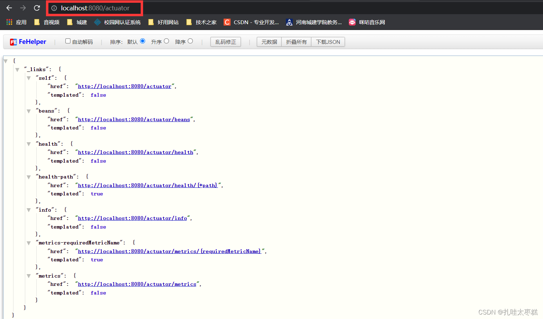
Task: Click the browser back arrow
Action: (9, 8)
